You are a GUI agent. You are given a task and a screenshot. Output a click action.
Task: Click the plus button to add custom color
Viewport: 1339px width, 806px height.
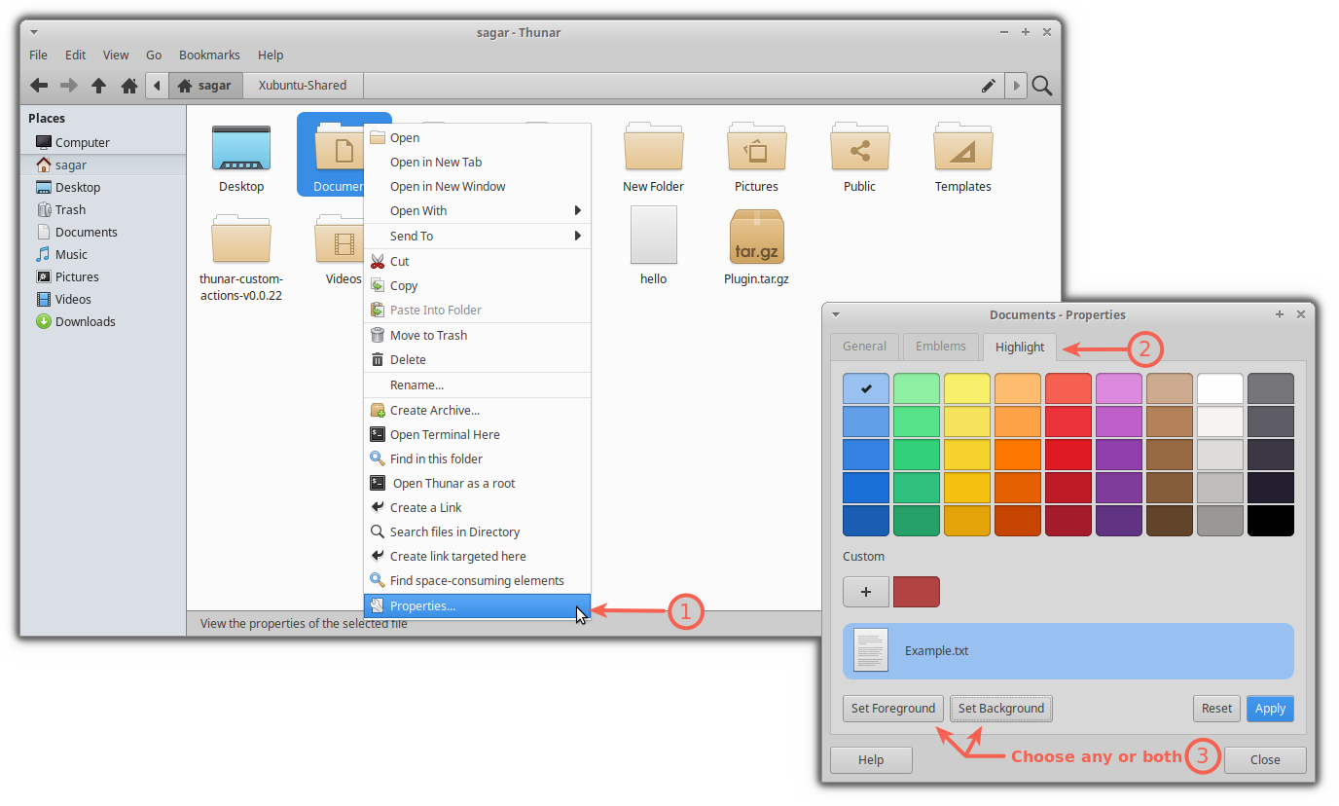tap(866, 591)
